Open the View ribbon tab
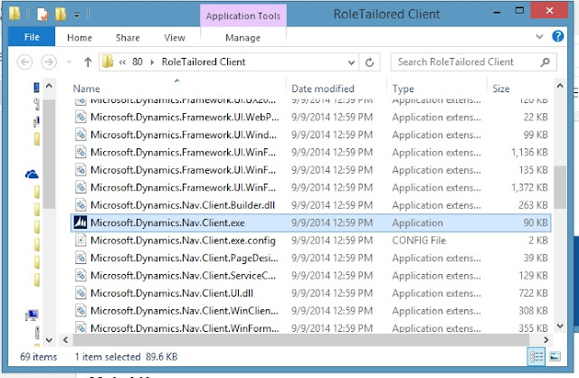Image resolution: width=579 pixels, height=378 pixels. pyautogui.click(x=175, y=38)
